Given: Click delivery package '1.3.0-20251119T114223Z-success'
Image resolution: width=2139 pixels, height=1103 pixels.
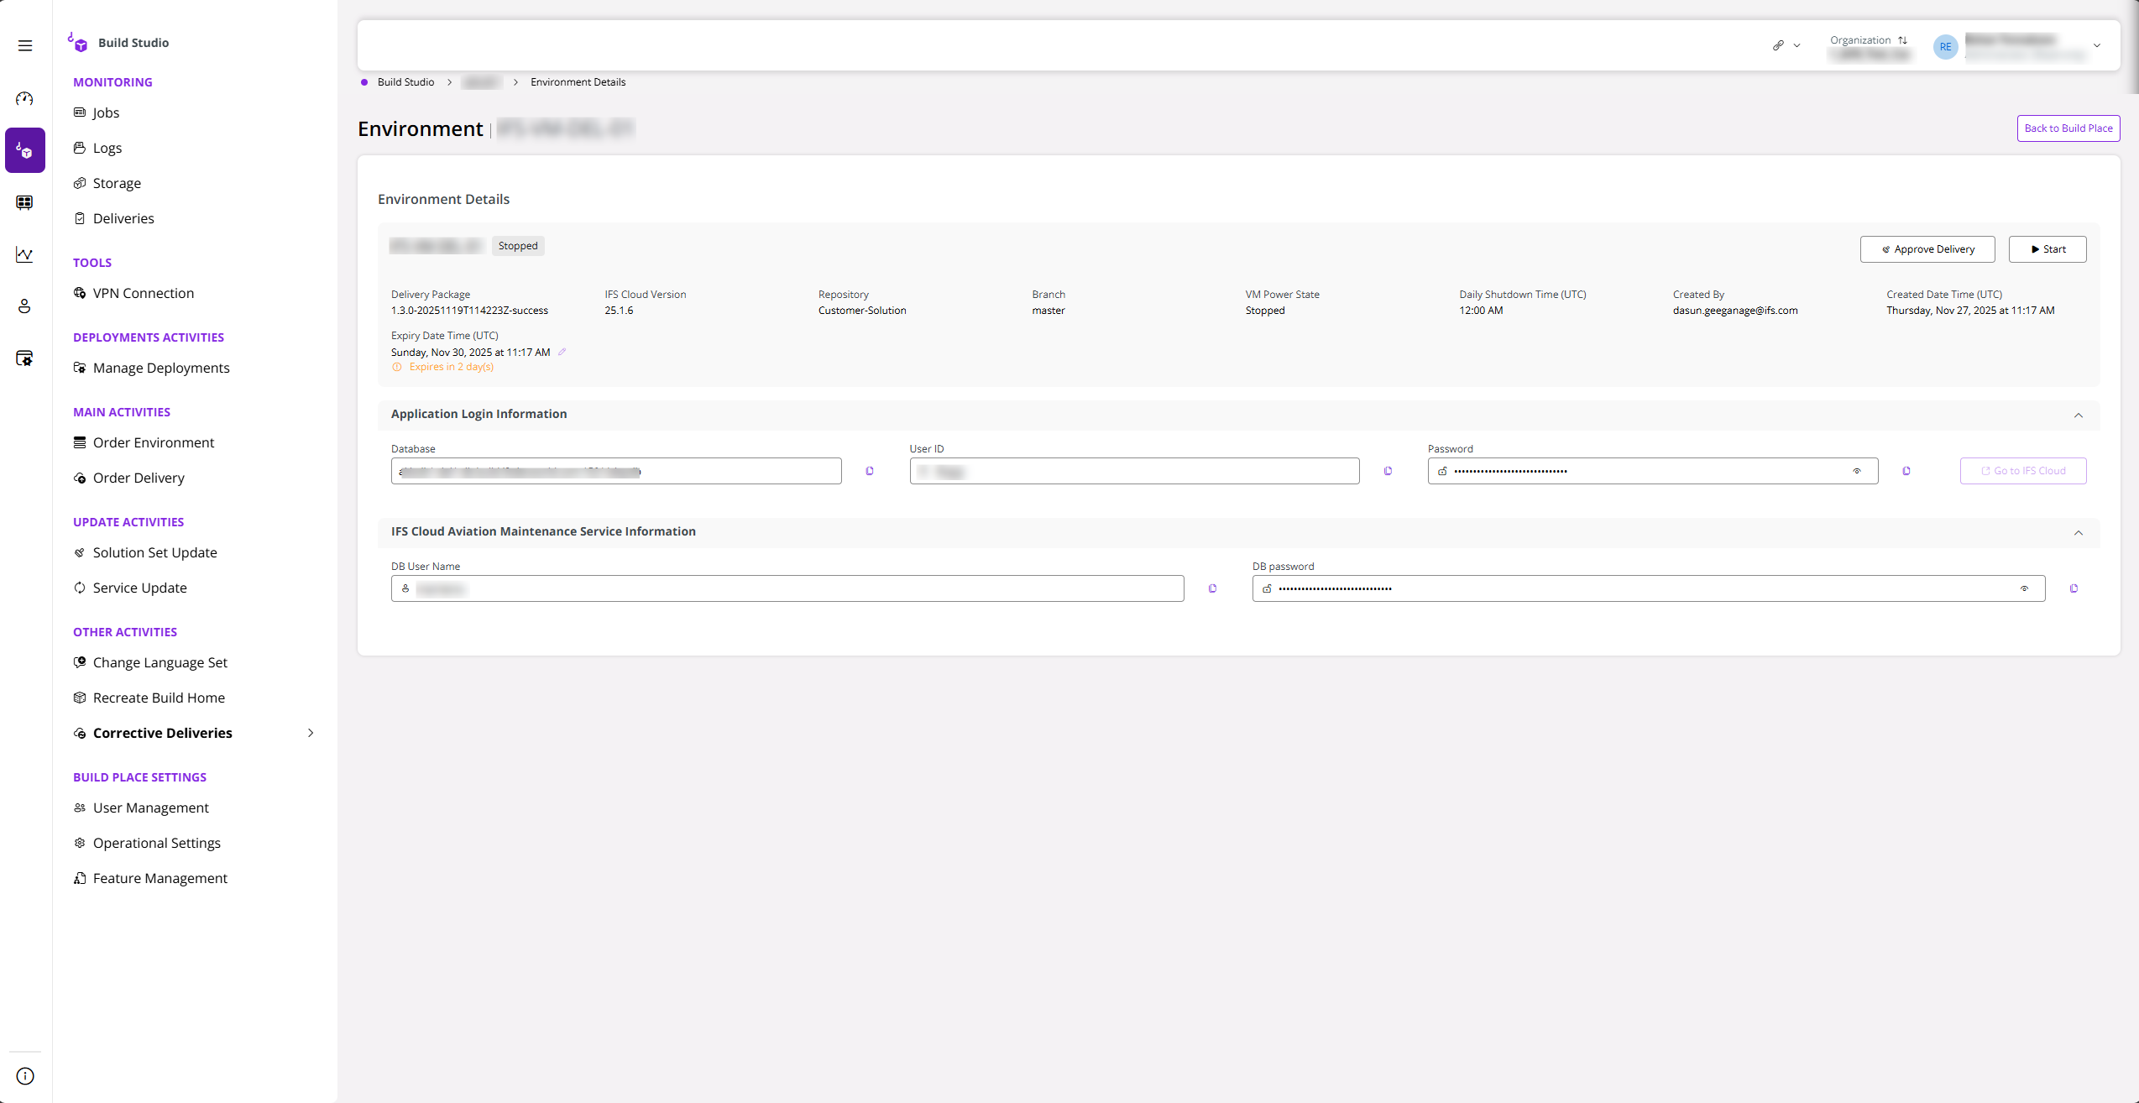Looking at the screenshot, I should [469, 311].
